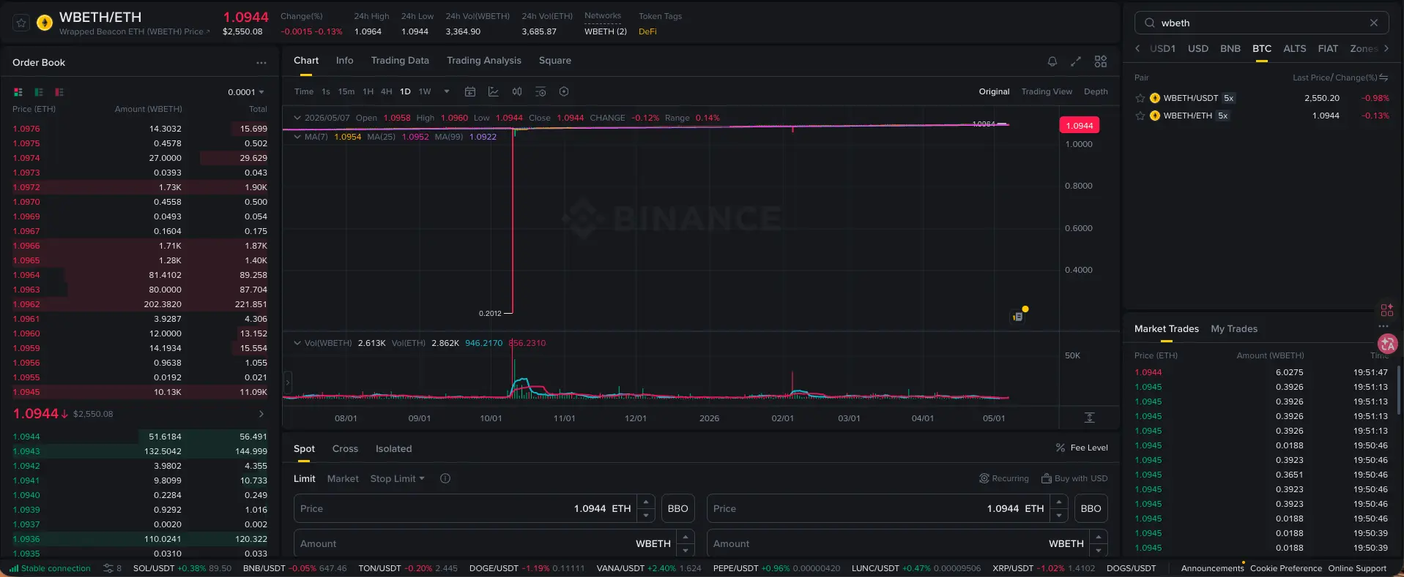1404x577 pixels.
Task: Open the Info tab
Action: (345, 61)
